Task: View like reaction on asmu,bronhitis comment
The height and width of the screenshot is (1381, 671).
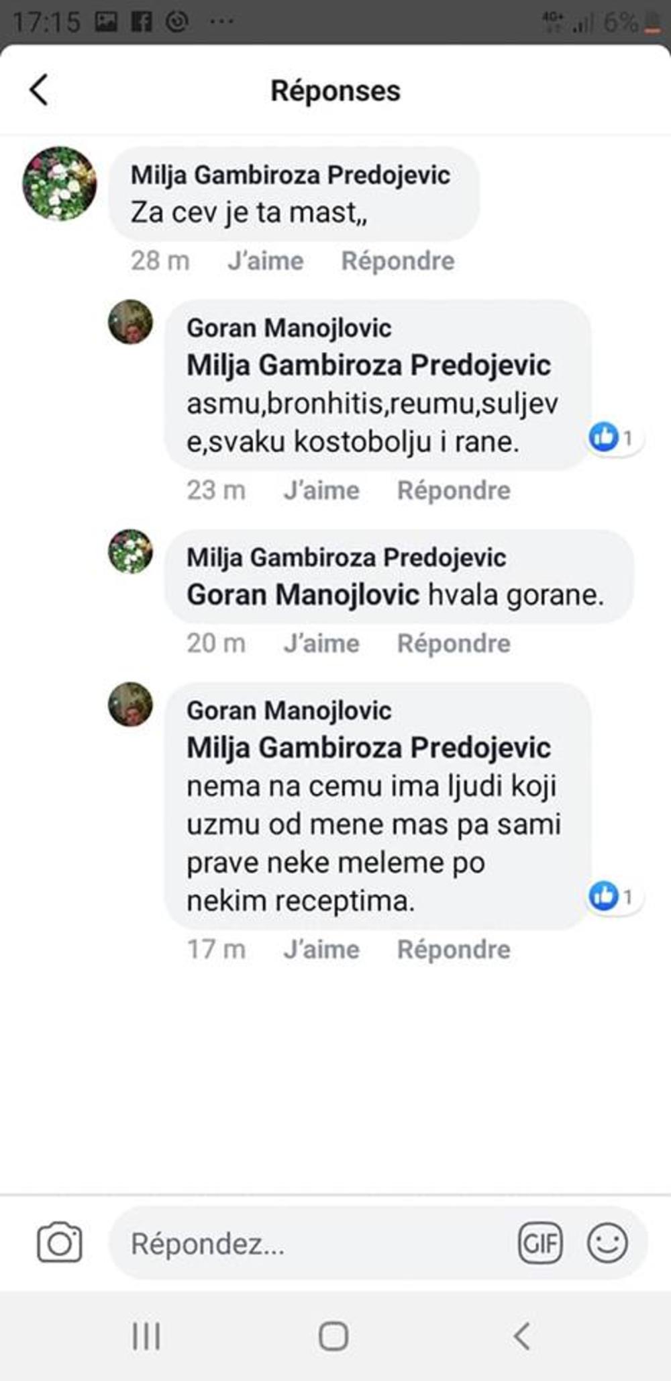Action: pos(612,439)
